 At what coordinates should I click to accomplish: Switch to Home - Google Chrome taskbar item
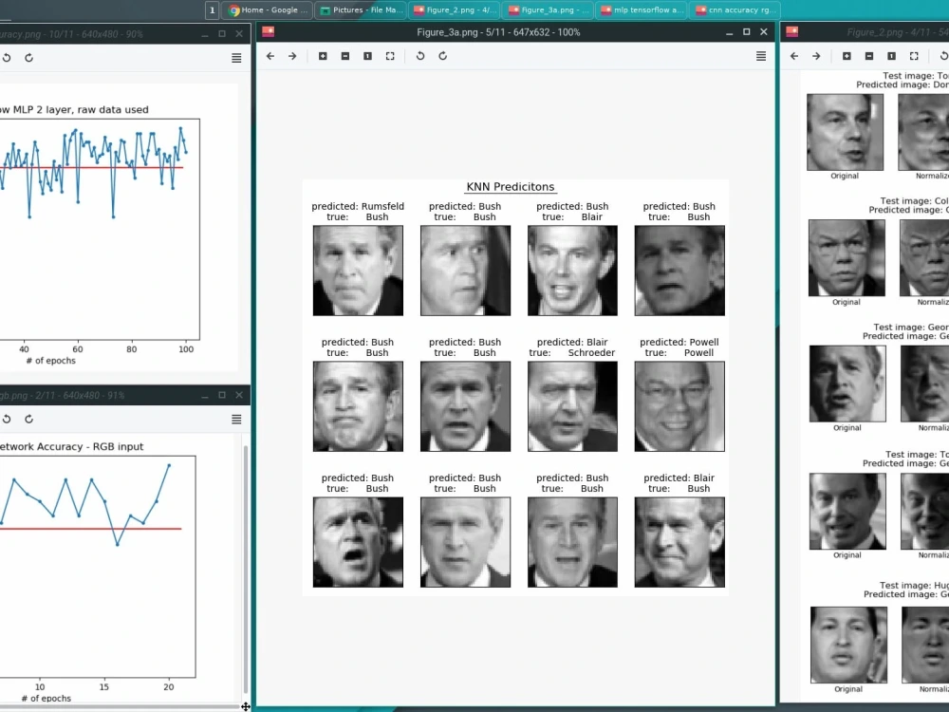[x=268, y=9]
